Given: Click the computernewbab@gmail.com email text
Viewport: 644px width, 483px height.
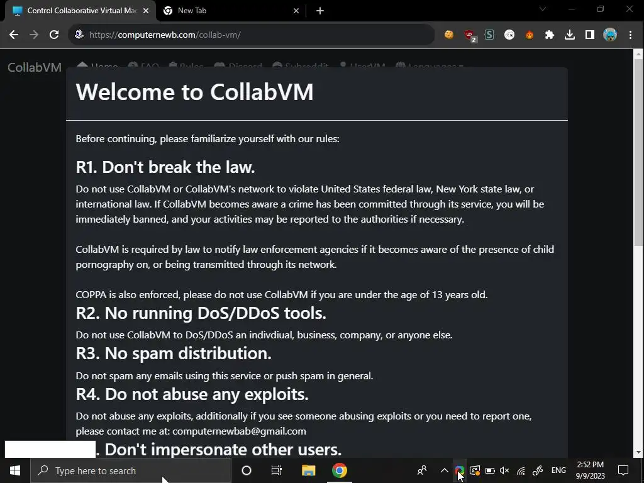Looking at the screenshot, I should (239, 431).
